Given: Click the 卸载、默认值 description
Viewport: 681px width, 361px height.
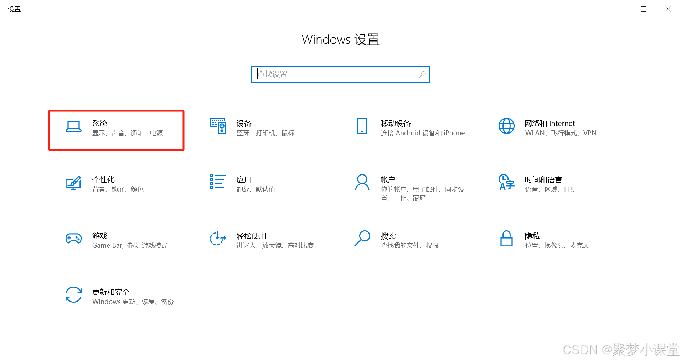Looking at the screenshot, I should 256,189.
